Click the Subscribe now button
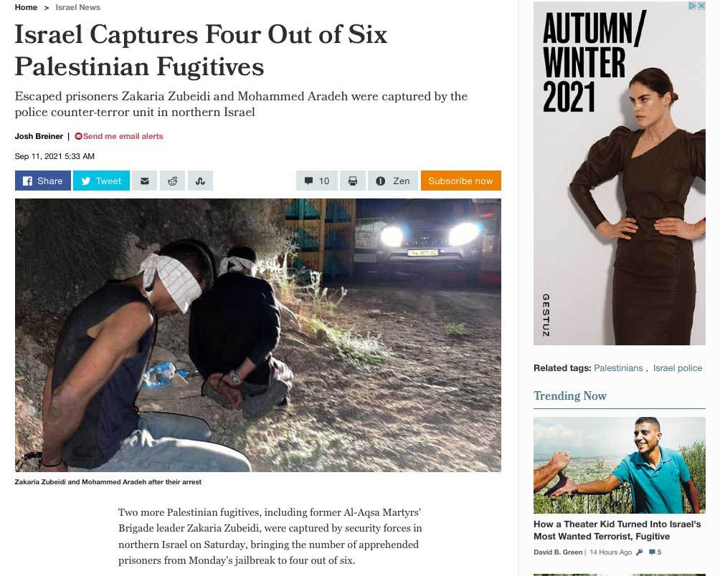The width and height of the screenshot is (720, 576). click(460, 181)
